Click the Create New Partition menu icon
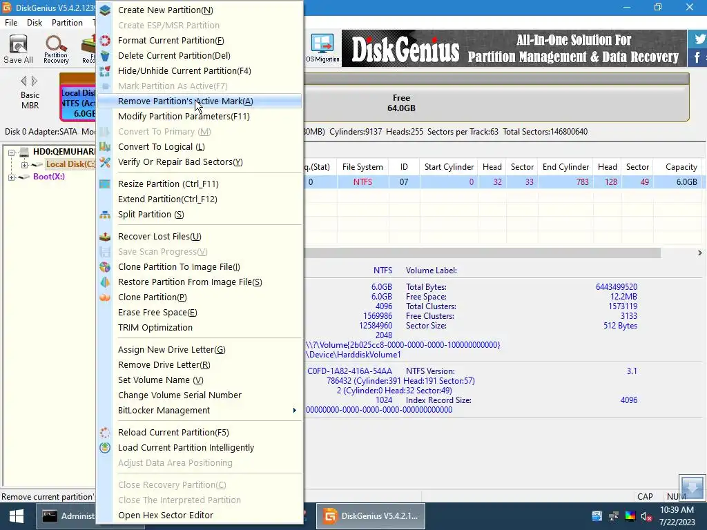Screen dimensions: 707x530 pos(105,10)
